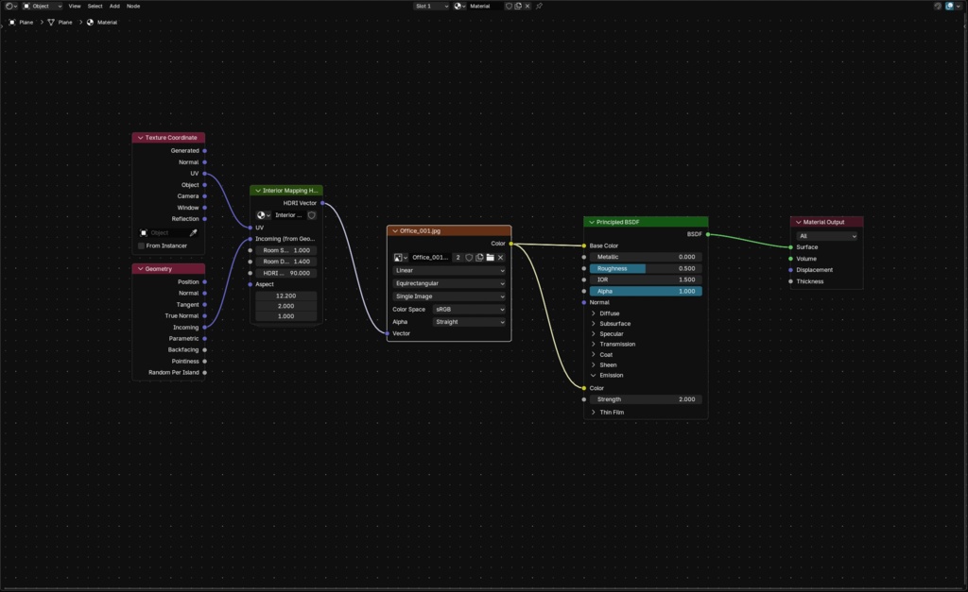The height and width of the screenshot is (592, 968).
Task: Click the Alpha slider in Principled BSDF
Action: point(646,291)
